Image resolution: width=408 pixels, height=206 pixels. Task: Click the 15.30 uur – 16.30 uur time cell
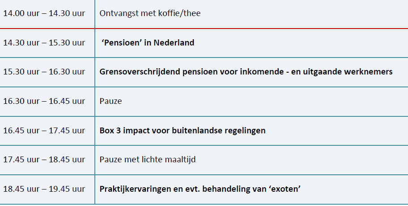click(x=44, y=72)
